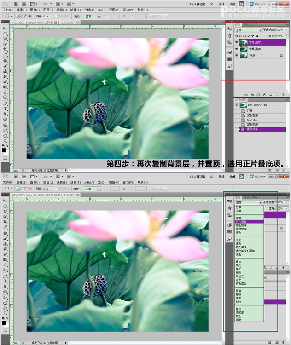Click the foreground color swatch in upper toolbar
Image resolution: width=291 pixels, height=345 pixels.
tap(4, 150)
